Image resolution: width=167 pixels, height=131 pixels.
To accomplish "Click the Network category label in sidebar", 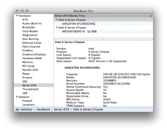I will point(24,97).
